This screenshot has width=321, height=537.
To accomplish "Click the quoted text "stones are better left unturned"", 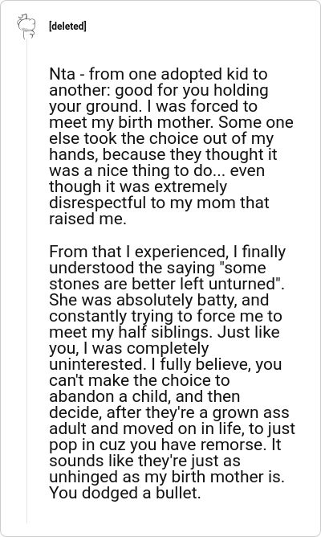I will [164, 284].
